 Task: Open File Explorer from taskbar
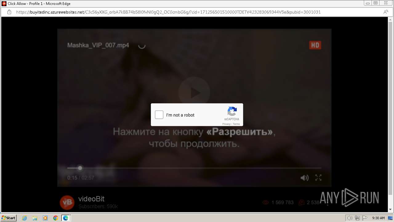(x=35, y=218)
